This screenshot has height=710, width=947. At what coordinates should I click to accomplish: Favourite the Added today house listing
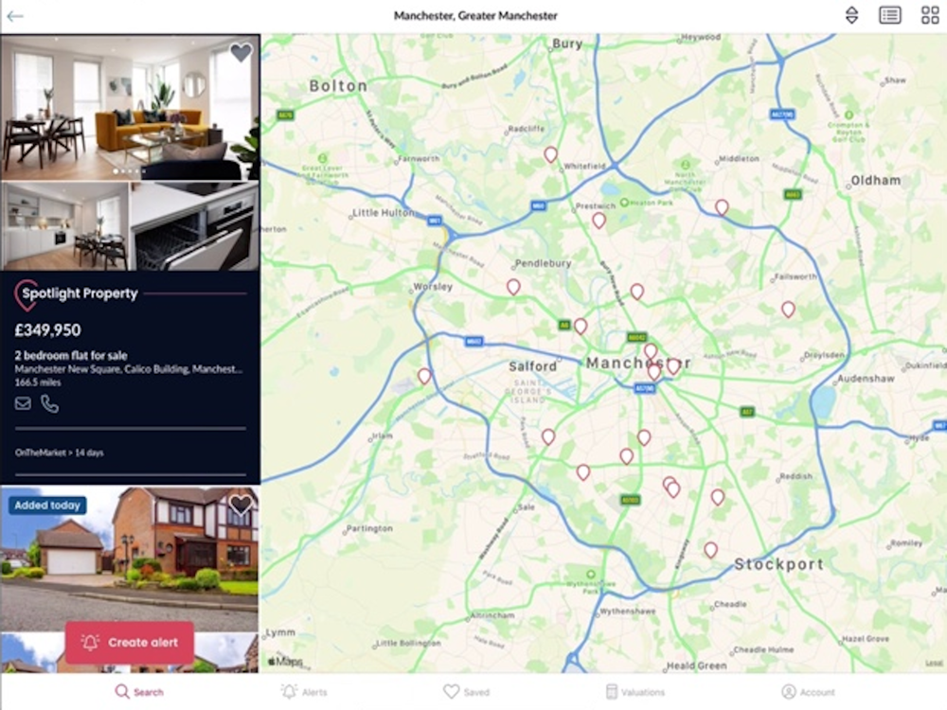coord(241,505)
